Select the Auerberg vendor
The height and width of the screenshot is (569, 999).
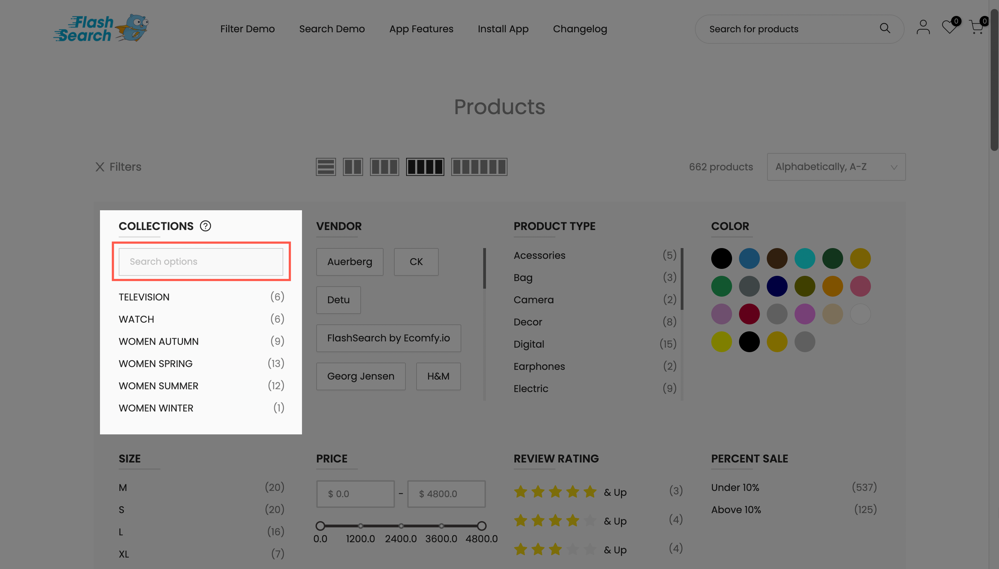pyautogui.click(x=350, y=262)
